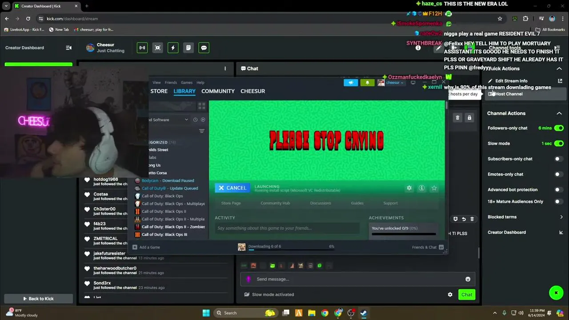
Task: Select Call of Duty: Black Ops III
Action: (x=164, y=235)
